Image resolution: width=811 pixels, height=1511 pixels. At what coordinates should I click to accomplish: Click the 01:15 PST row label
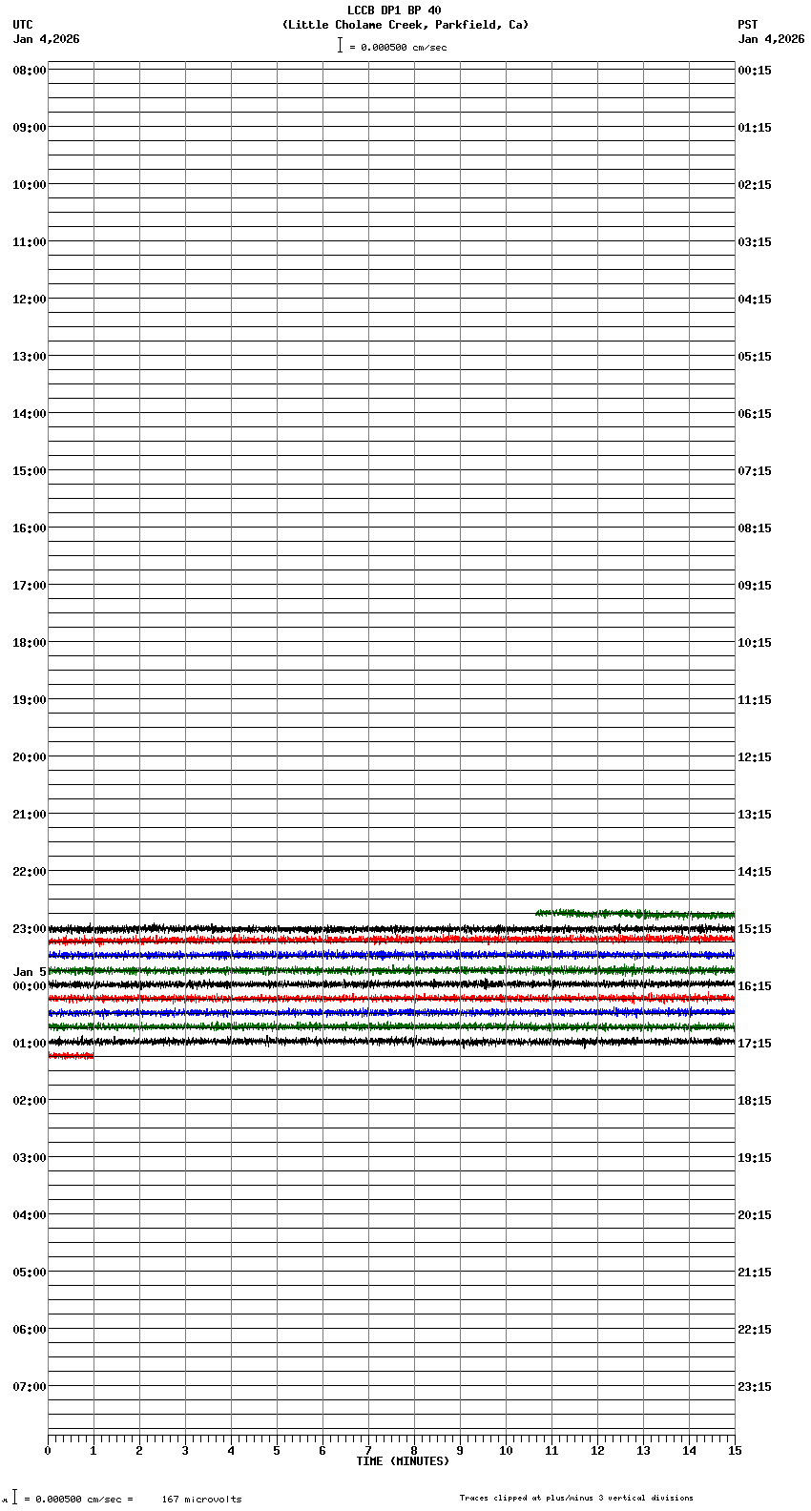click(755, 128)
